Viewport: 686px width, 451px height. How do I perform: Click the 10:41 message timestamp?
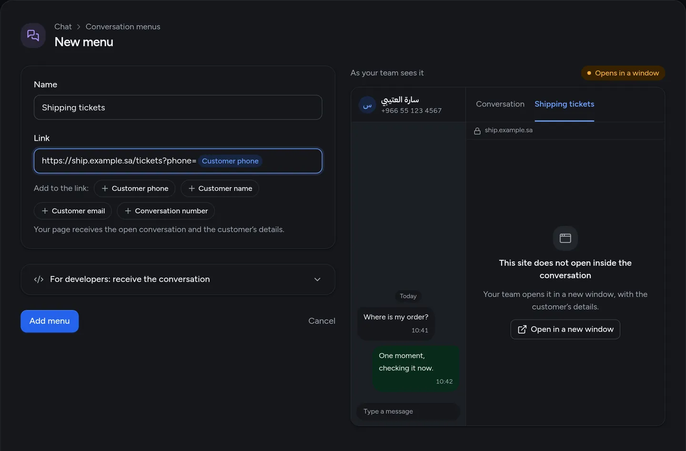[420, 330]
